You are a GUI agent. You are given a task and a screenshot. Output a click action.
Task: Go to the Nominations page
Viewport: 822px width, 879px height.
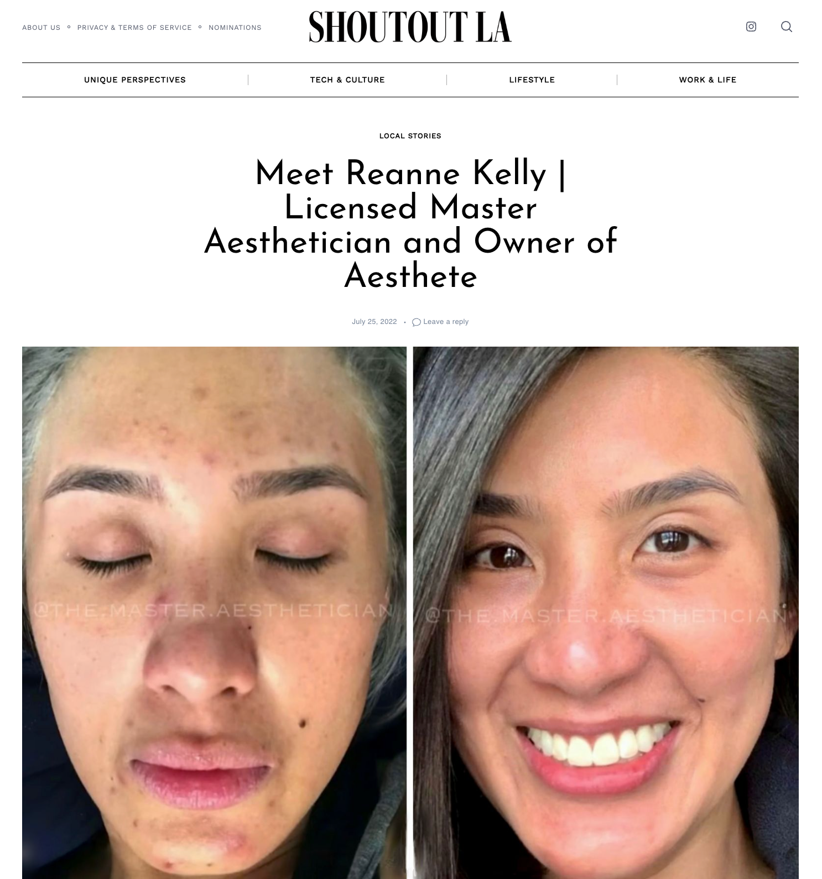click(x=235, y=28)
